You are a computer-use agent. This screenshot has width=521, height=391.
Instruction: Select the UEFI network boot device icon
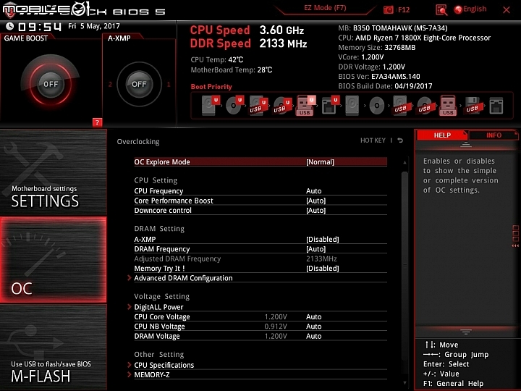click(x=330, y=106)
